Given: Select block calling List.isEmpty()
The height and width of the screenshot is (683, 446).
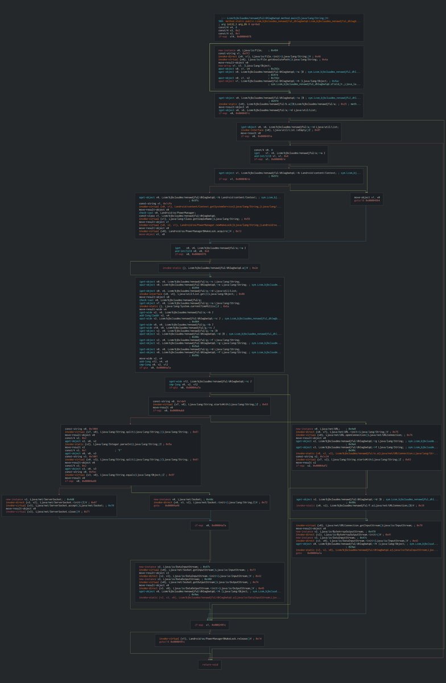Looking at the screenshot, I should pos(289,132).
